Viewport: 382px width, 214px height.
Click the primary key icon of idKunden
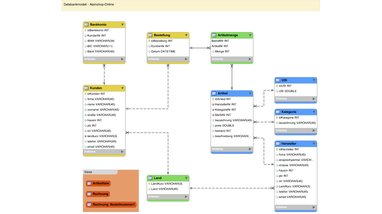85,94
